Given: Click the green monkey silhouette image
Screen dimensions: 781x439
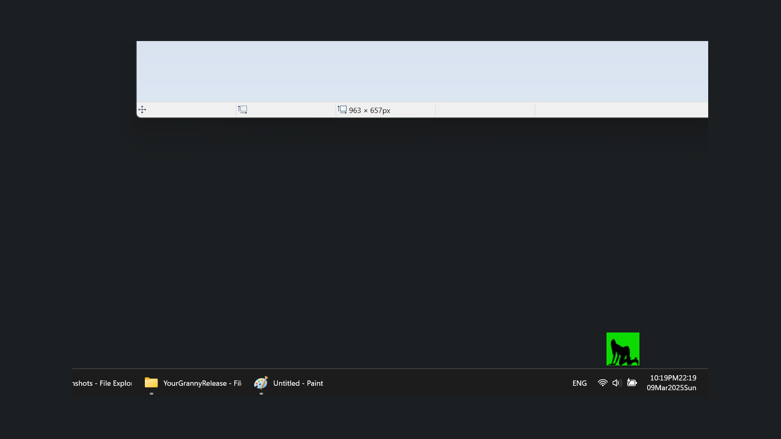Looking at the screenshot, I should pos(623,348).
